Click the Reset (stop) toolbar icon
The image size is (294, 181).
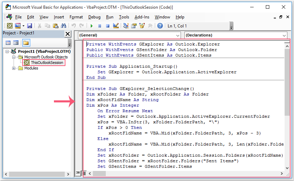click(x=108, y=26)
